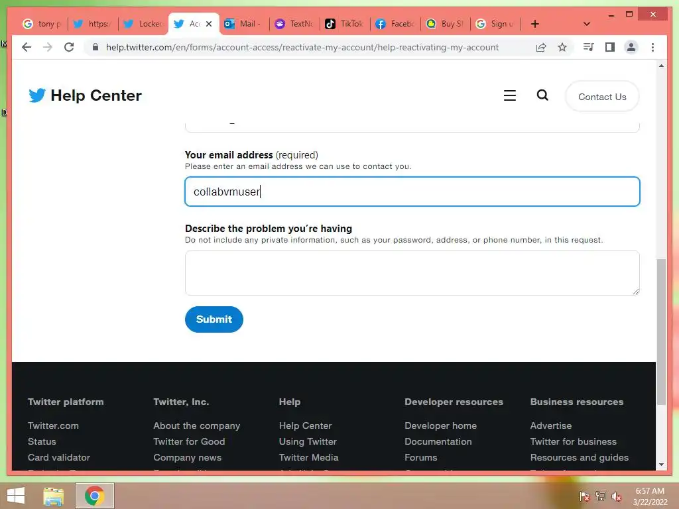
Task: Switch to the 'https:/' Twitter tab
Action: tap(92, 24)
